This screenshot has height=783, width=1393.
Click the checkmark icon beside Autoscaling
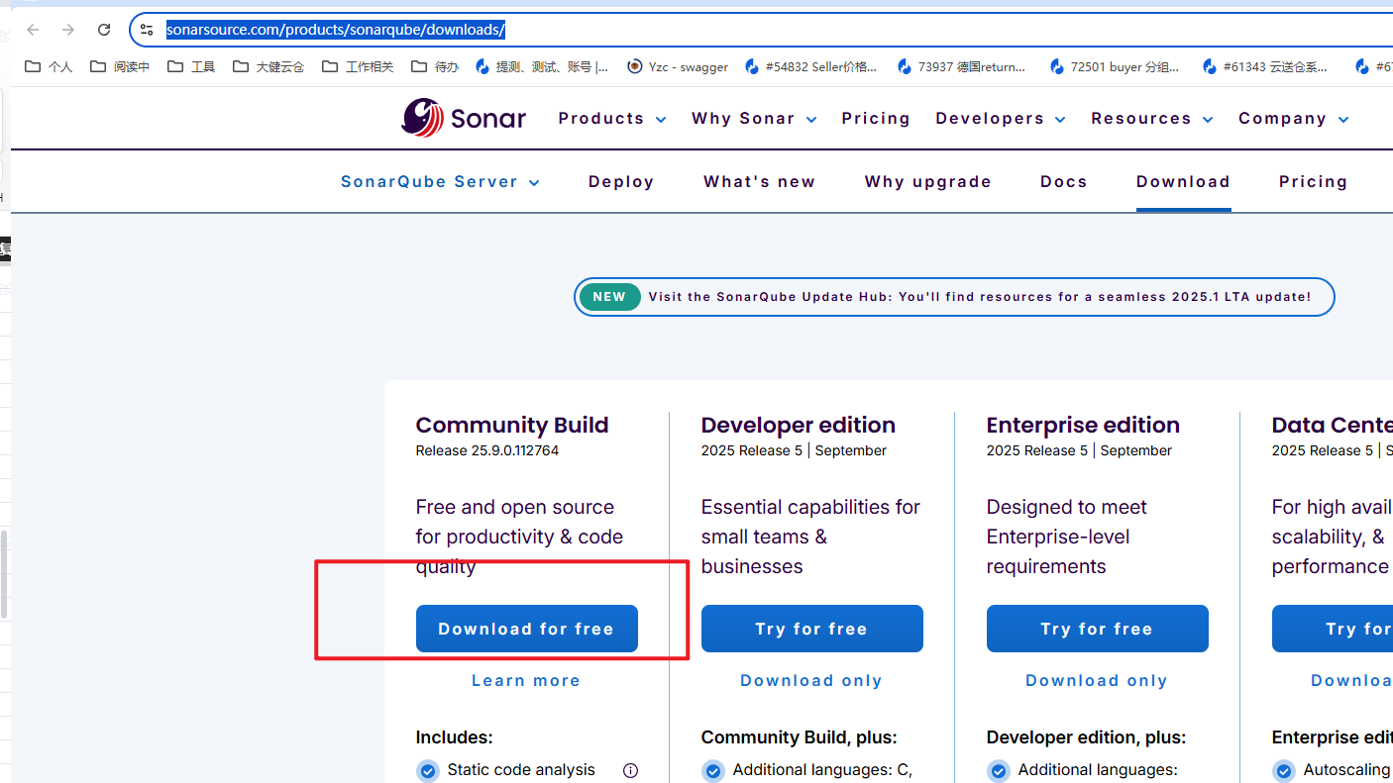1283,770
